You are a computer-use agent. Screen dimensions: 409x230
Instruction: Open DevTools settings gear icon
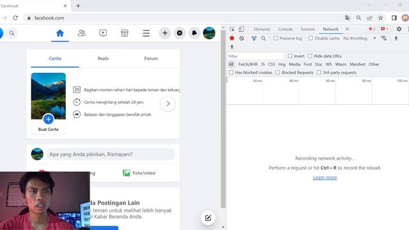399,29
